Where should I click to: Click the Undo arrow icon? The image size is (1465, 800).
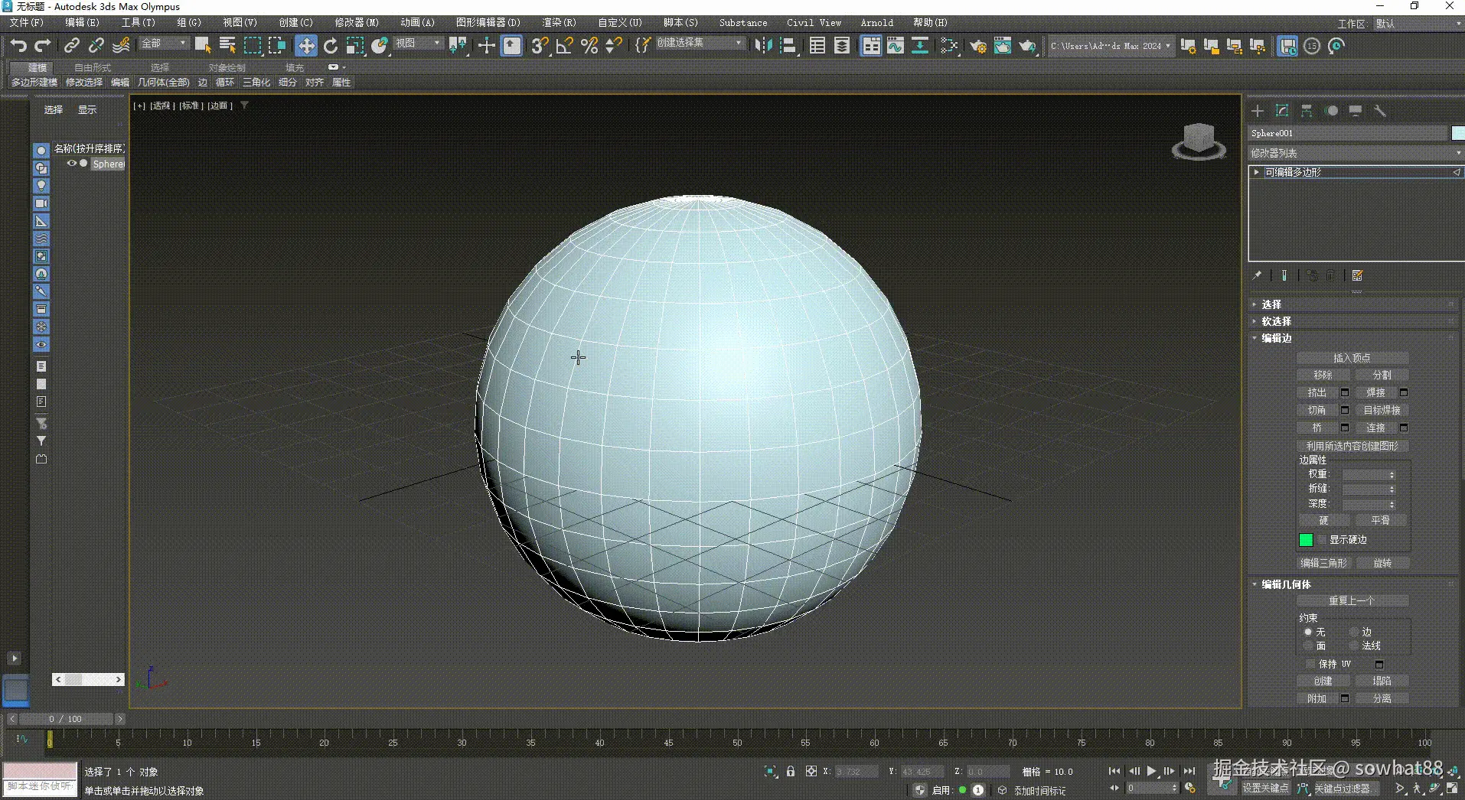(x=18, y=46)
